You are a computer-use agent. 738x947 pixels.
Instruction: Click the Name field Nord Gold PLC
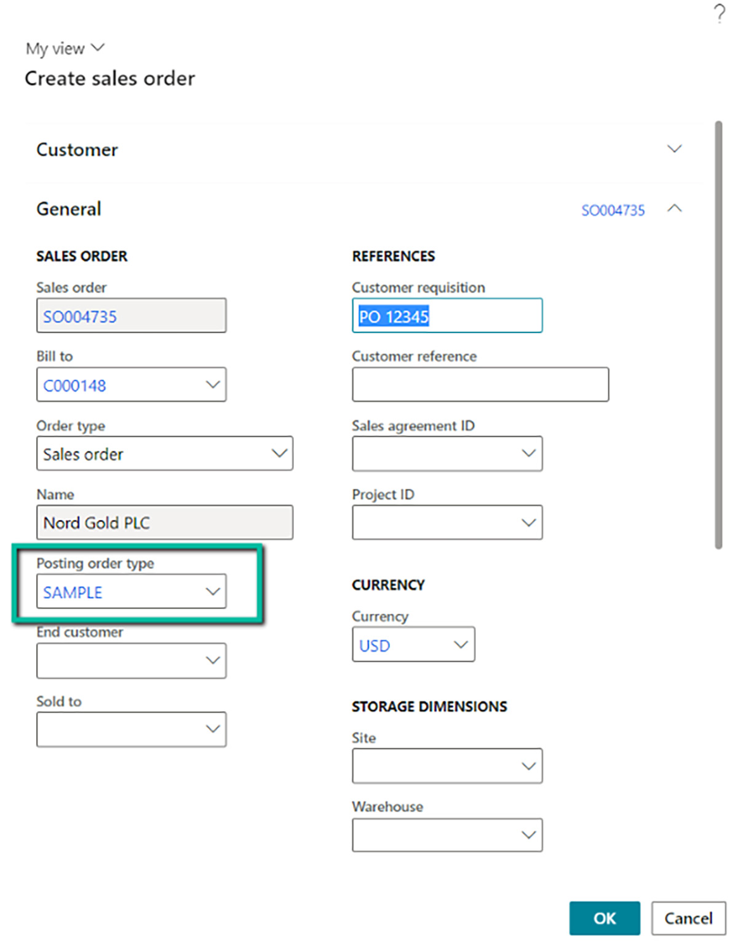point(165,523)
